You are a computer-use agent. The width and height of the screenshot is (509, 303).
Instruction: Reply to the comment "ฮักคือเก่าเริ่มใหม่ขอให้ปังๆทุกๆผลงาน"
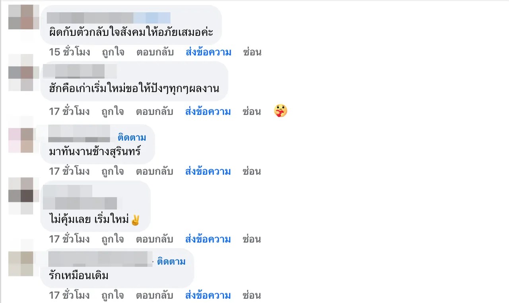(155, 112)
